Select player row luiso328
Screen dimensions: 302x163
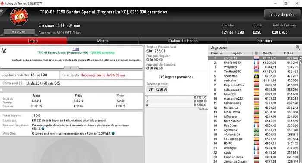pyautogui.click(x=254, y=94)
